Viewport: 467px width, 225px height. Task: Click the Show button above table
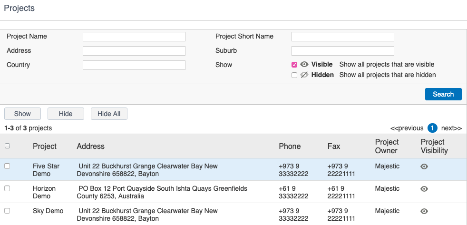click(x=22, y=114)
